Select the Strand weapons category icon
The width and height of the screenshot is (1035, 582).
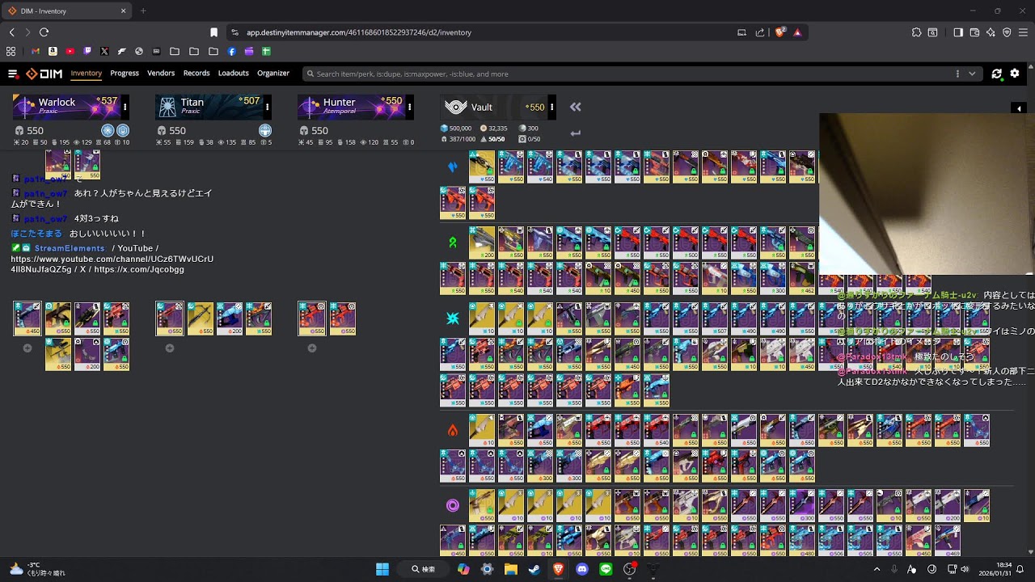point(453,242)
